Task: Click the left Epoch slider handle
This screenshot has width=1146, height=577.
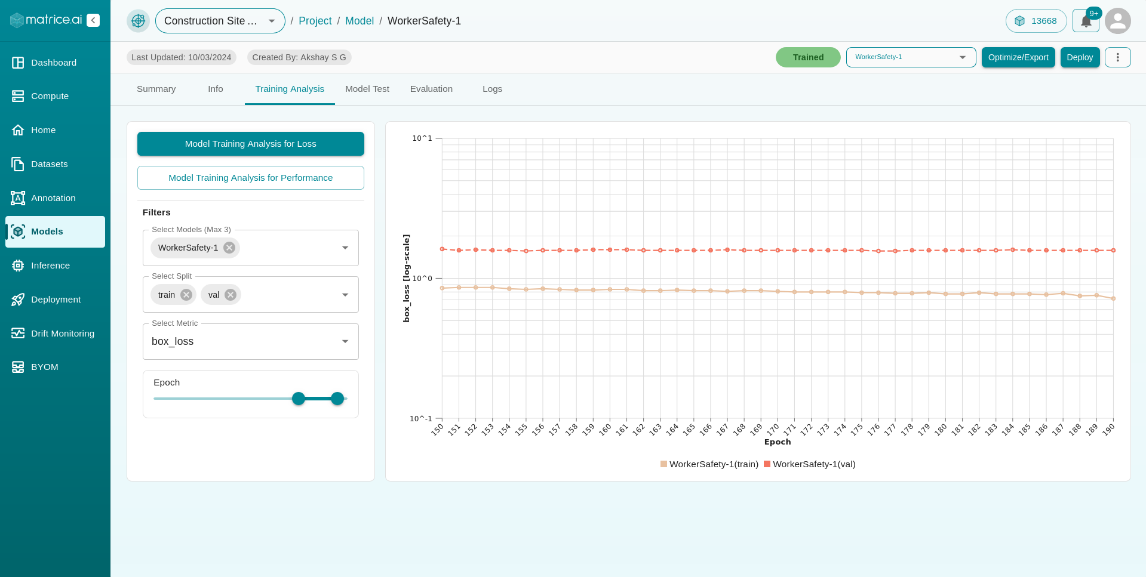Action: point(299,399)
